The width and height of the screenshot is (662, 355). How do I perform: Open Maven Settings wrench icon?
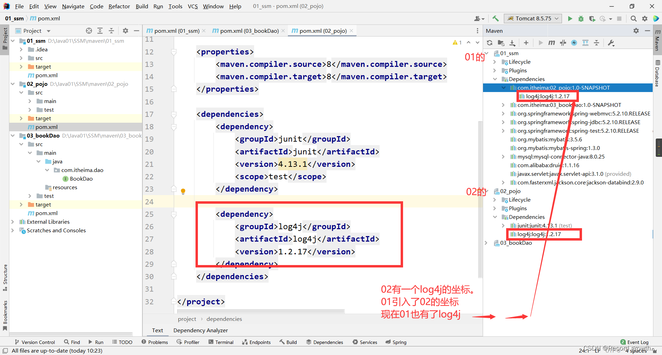coord(611,43)
